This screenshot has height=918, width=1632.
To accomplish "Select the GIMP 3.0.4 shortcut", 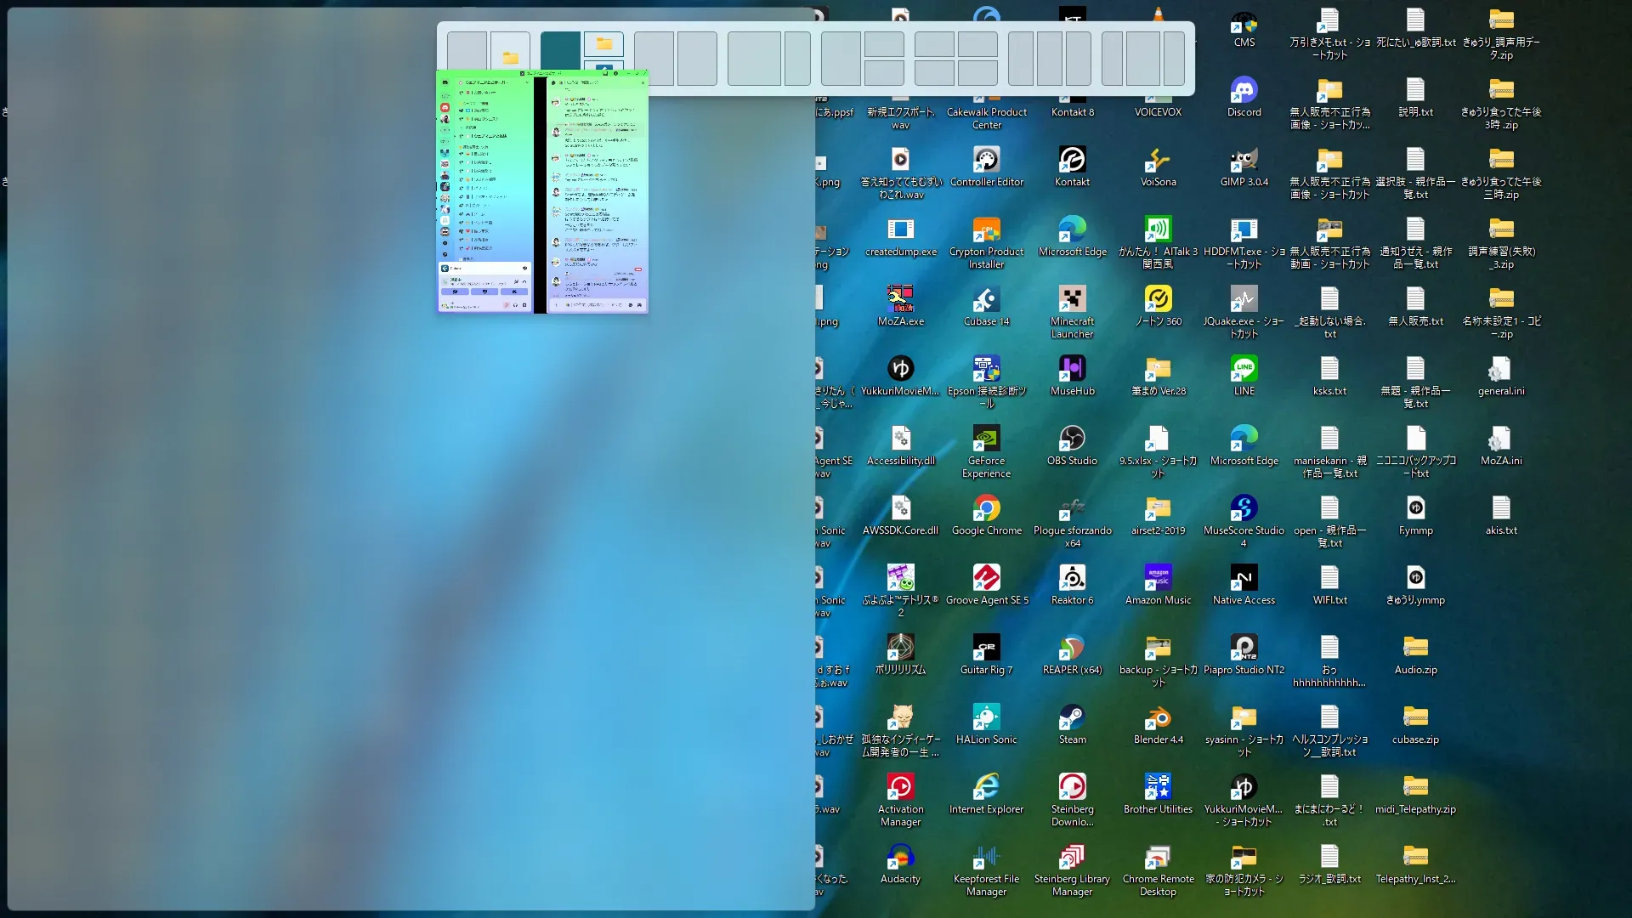I will tap(1244, 161).
